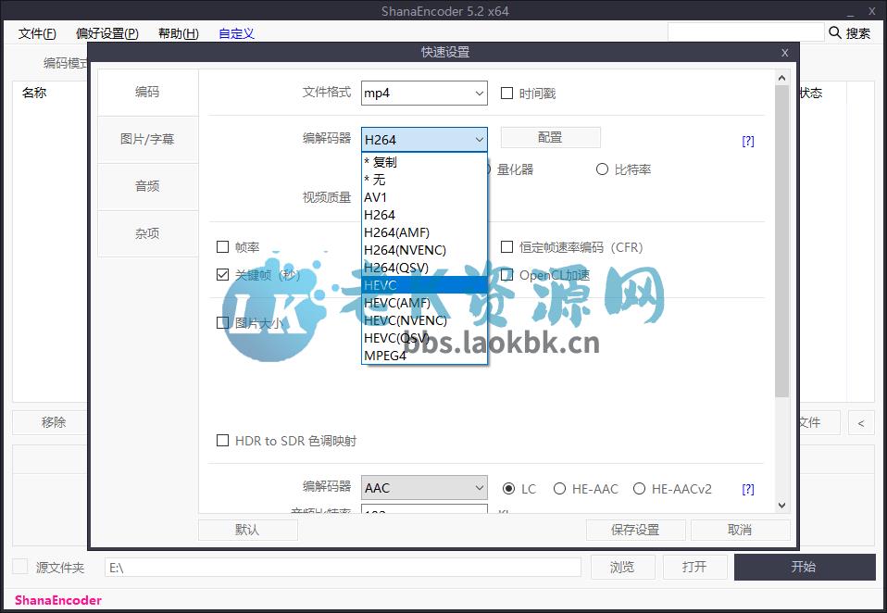
Task: Uncheck the 关键帧(秒) checkbox
Action: click(223, 275)
